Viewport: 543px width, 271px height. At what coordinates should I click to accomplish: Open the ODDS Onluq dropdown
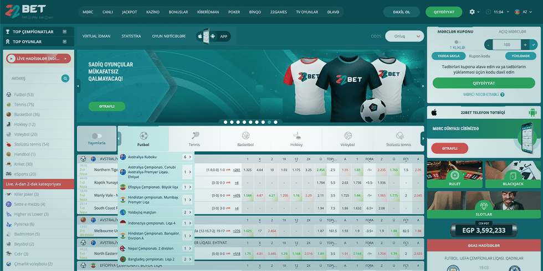point(404,36)
